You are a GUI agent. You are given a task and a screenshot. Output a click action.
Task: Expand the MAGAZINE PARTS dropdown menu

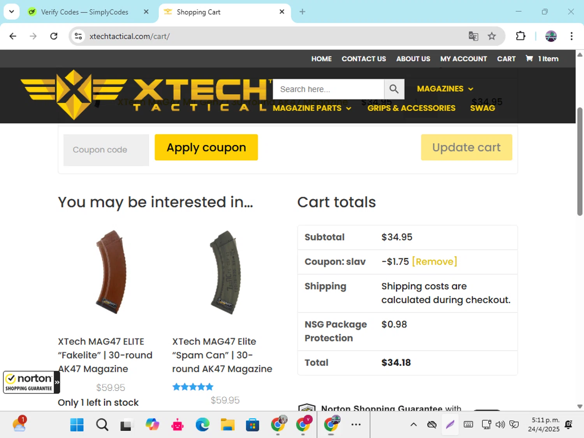click(x=312, y=108)
